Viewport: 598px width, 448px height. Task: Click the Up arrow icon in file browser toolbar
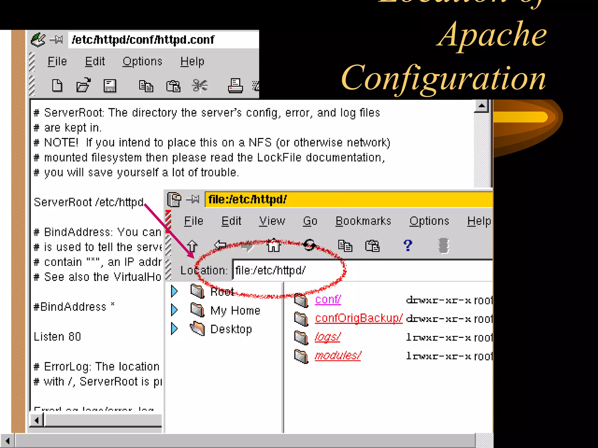[192, 246]
